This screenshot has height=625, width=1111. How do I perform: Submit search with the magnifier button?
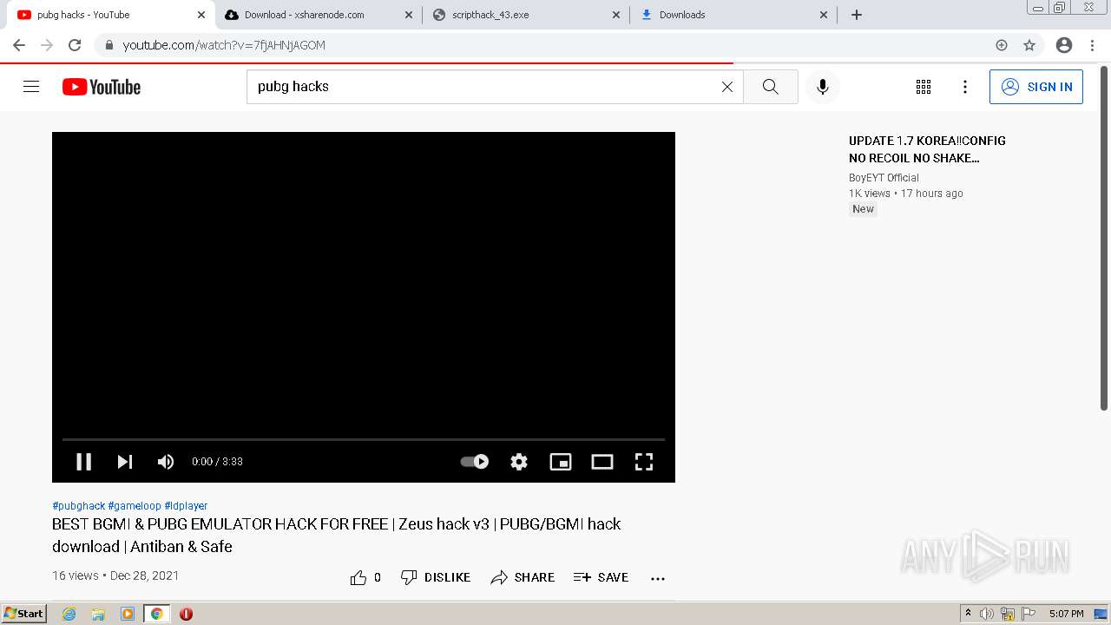tap(771, 87)
